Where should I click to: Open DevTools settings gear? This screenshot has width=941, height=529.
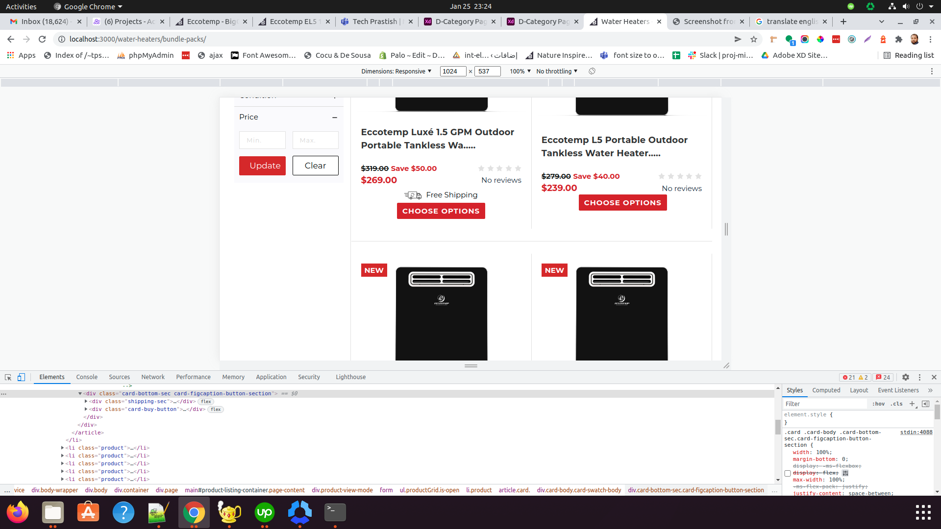pos(906,377)
